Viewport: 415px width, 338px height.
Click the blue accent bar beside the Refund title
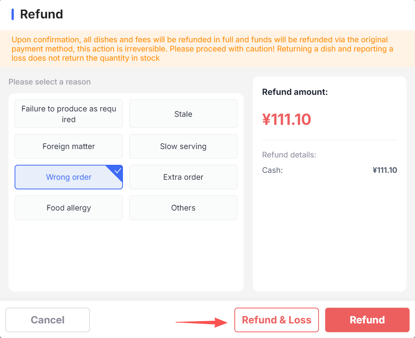(13, 14)
